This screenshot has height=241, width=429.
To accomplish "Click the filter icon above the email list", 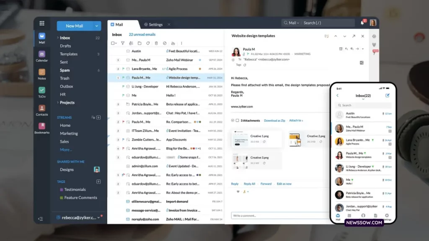I will [x=122, y=43].
